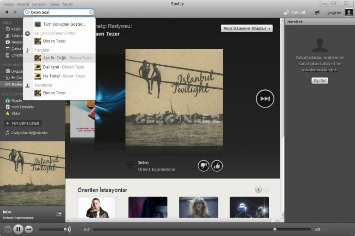Open Keşfet in the sidebar

pyautogui.click(x=14, y=29)
